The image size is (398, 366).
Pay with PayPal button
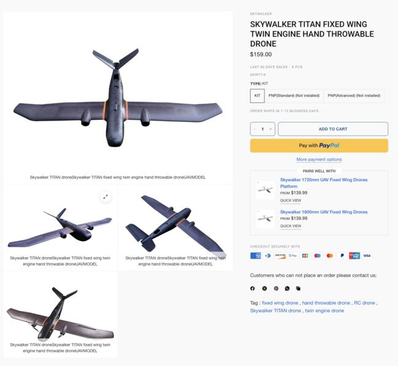coord(319,146)
